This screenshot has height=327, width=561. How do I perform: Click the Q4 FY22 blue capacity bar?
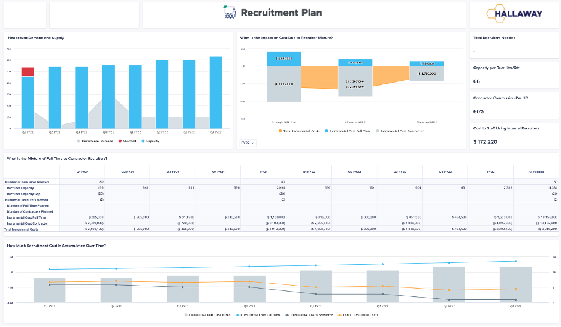click(x=216, y=92)
